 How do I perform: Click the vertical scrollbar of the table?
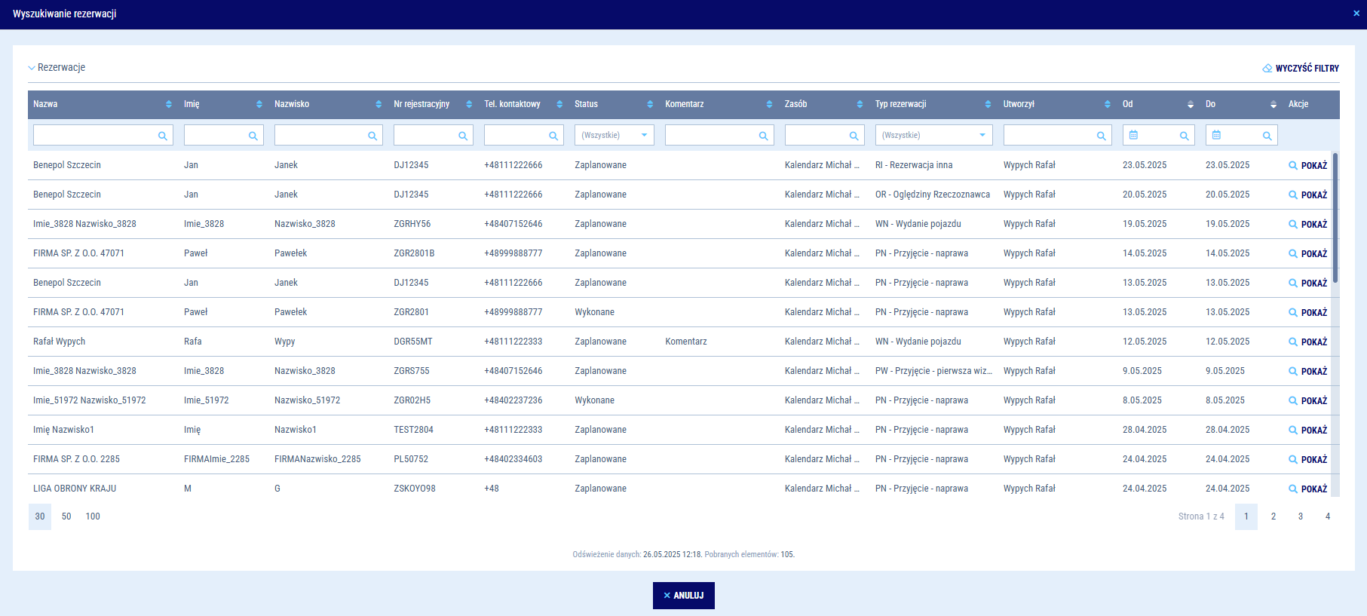[1335, 219]
